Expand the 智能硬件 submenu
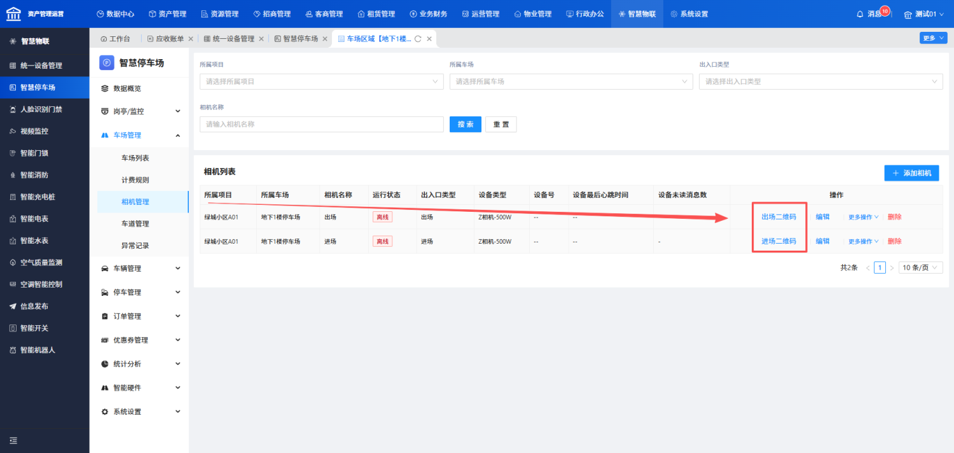This screenshot has width=954, height=453. [140, 387]
